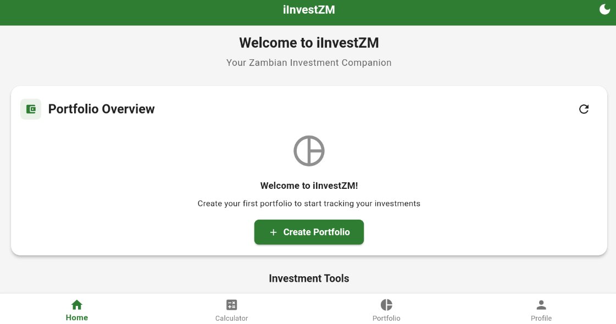
Task: Click the large gray pie chart icon
Action: [309, 150]
